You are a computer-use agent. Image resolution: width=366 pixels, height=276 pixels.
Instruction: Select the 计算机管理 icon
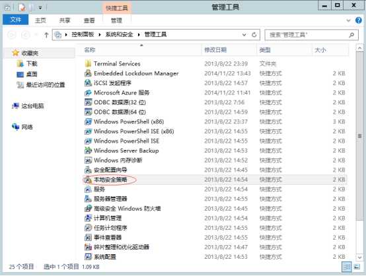[88, 218]
